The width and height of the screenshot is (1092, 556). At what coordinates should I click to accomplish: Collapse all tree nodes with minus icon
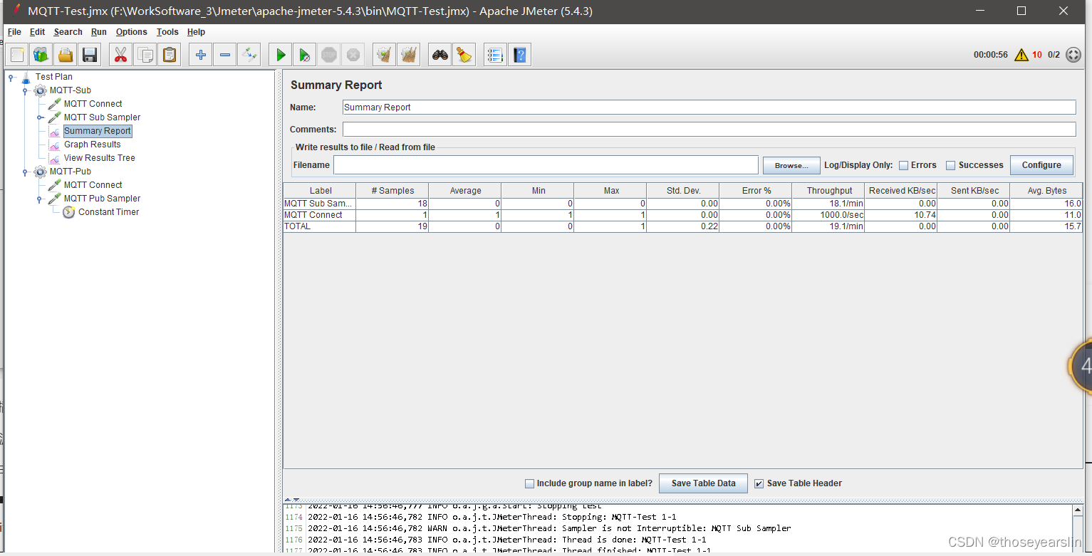pyautogui.click(x=225, y=55)
